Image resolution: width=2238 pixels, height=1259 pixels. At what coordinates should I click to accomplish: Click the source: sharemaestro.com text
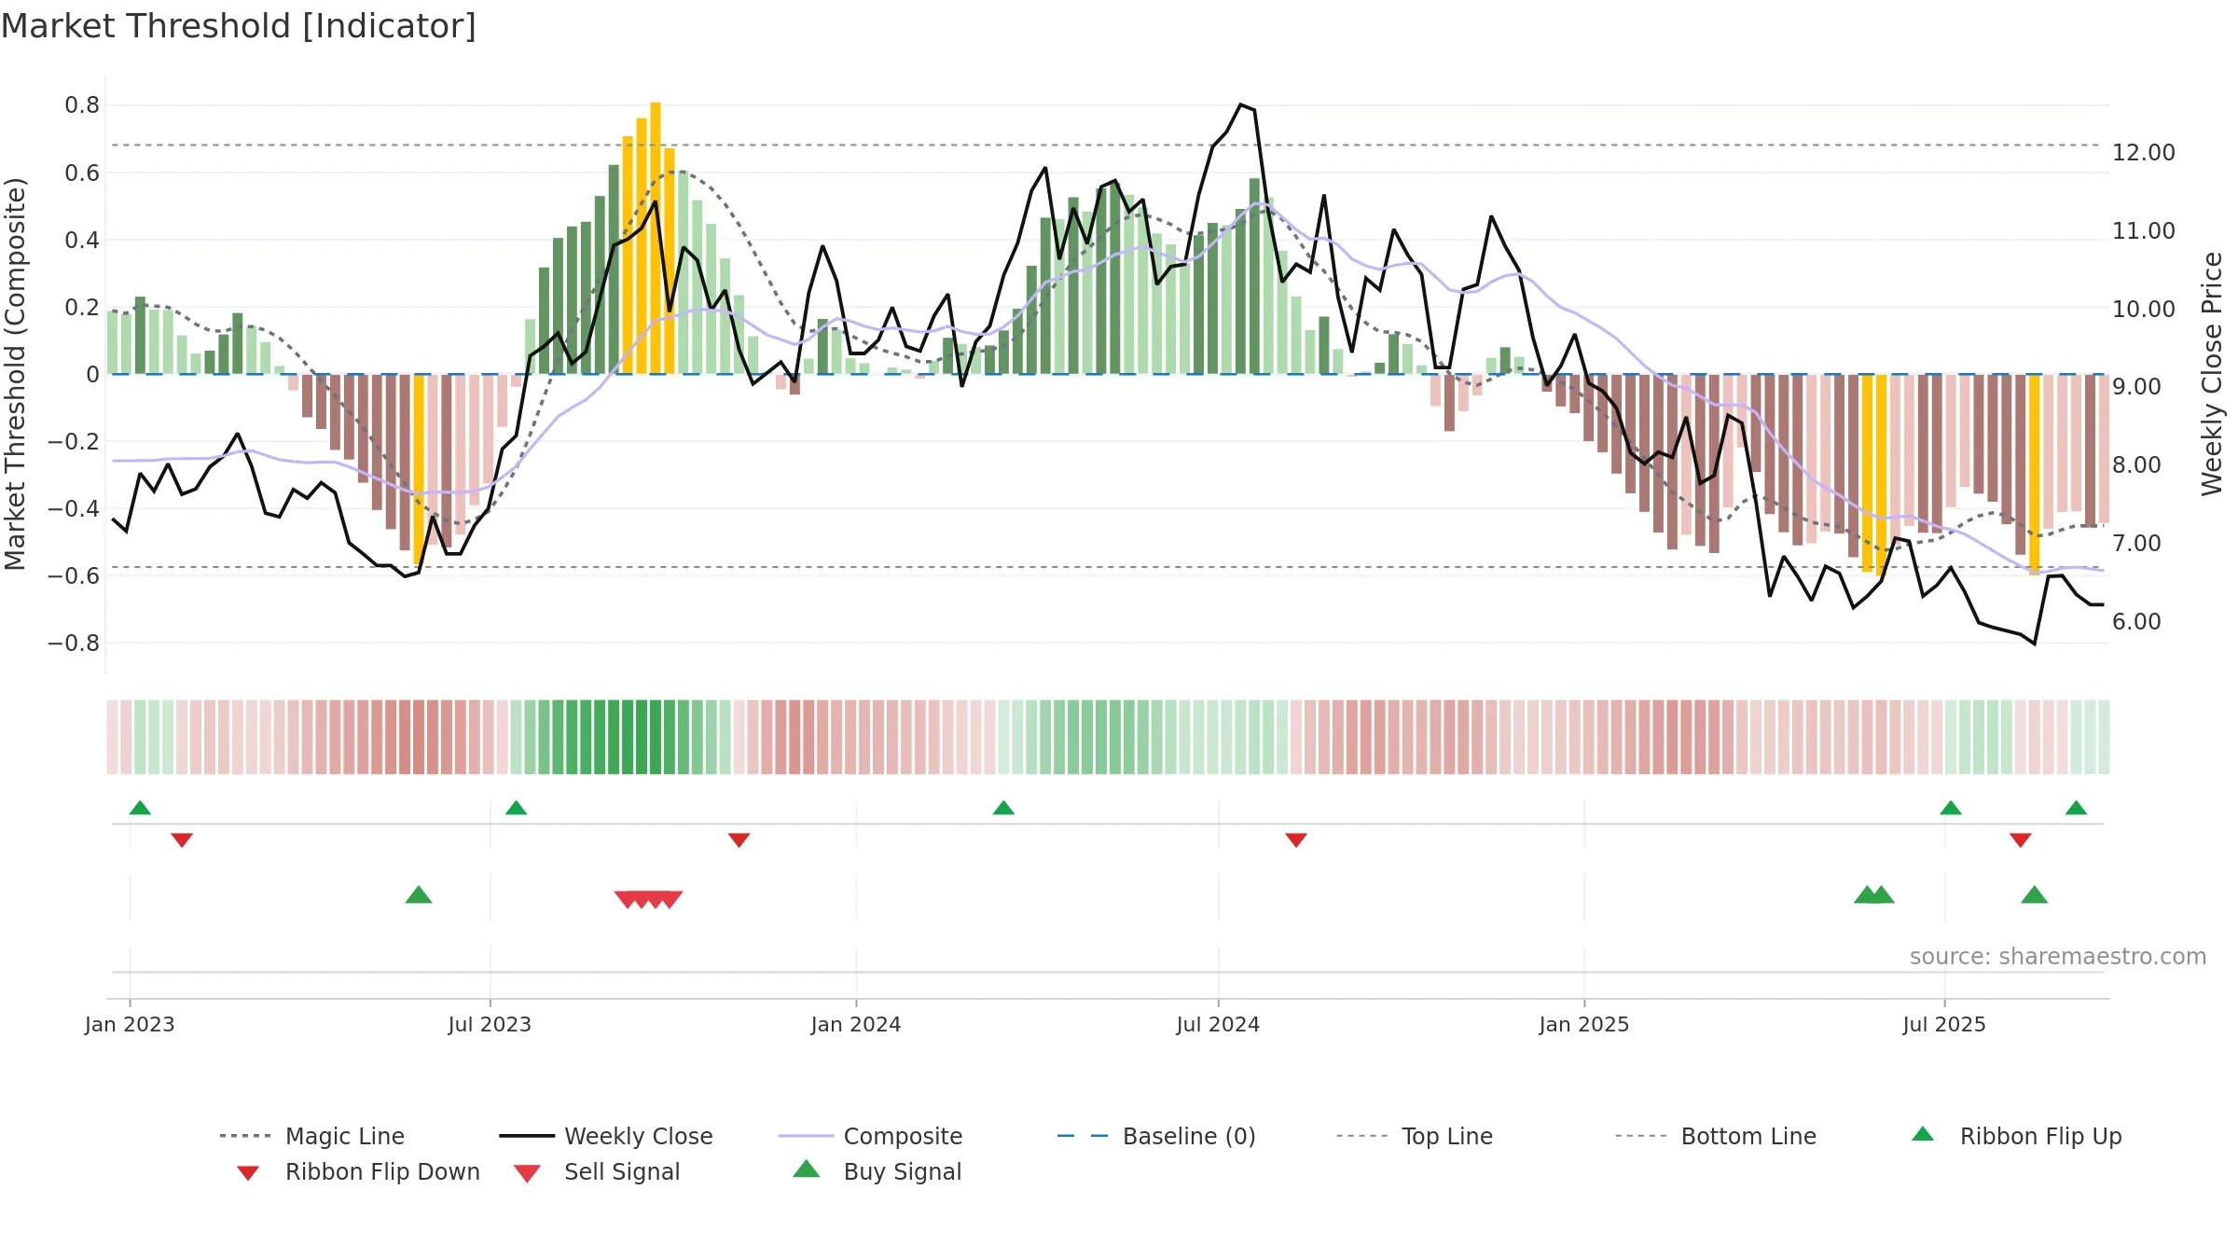coord(2058,956)
